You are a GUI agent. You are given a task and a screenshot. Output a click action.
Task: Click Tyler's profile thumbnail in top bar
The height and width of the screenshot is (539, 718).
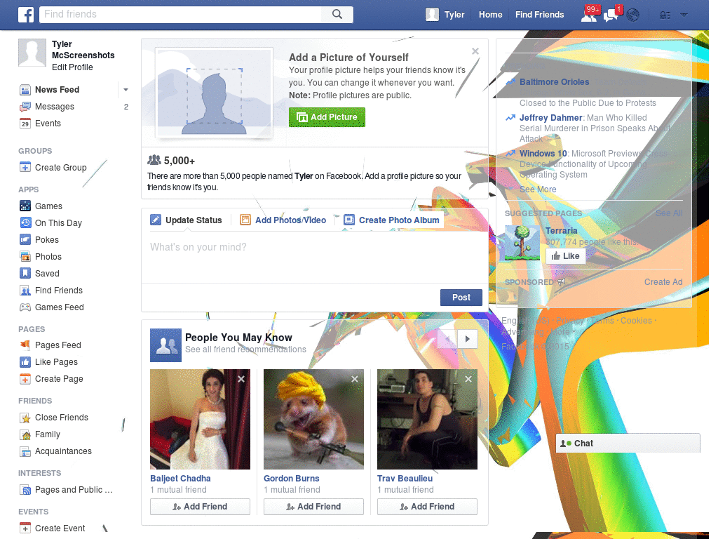[432, 15]
